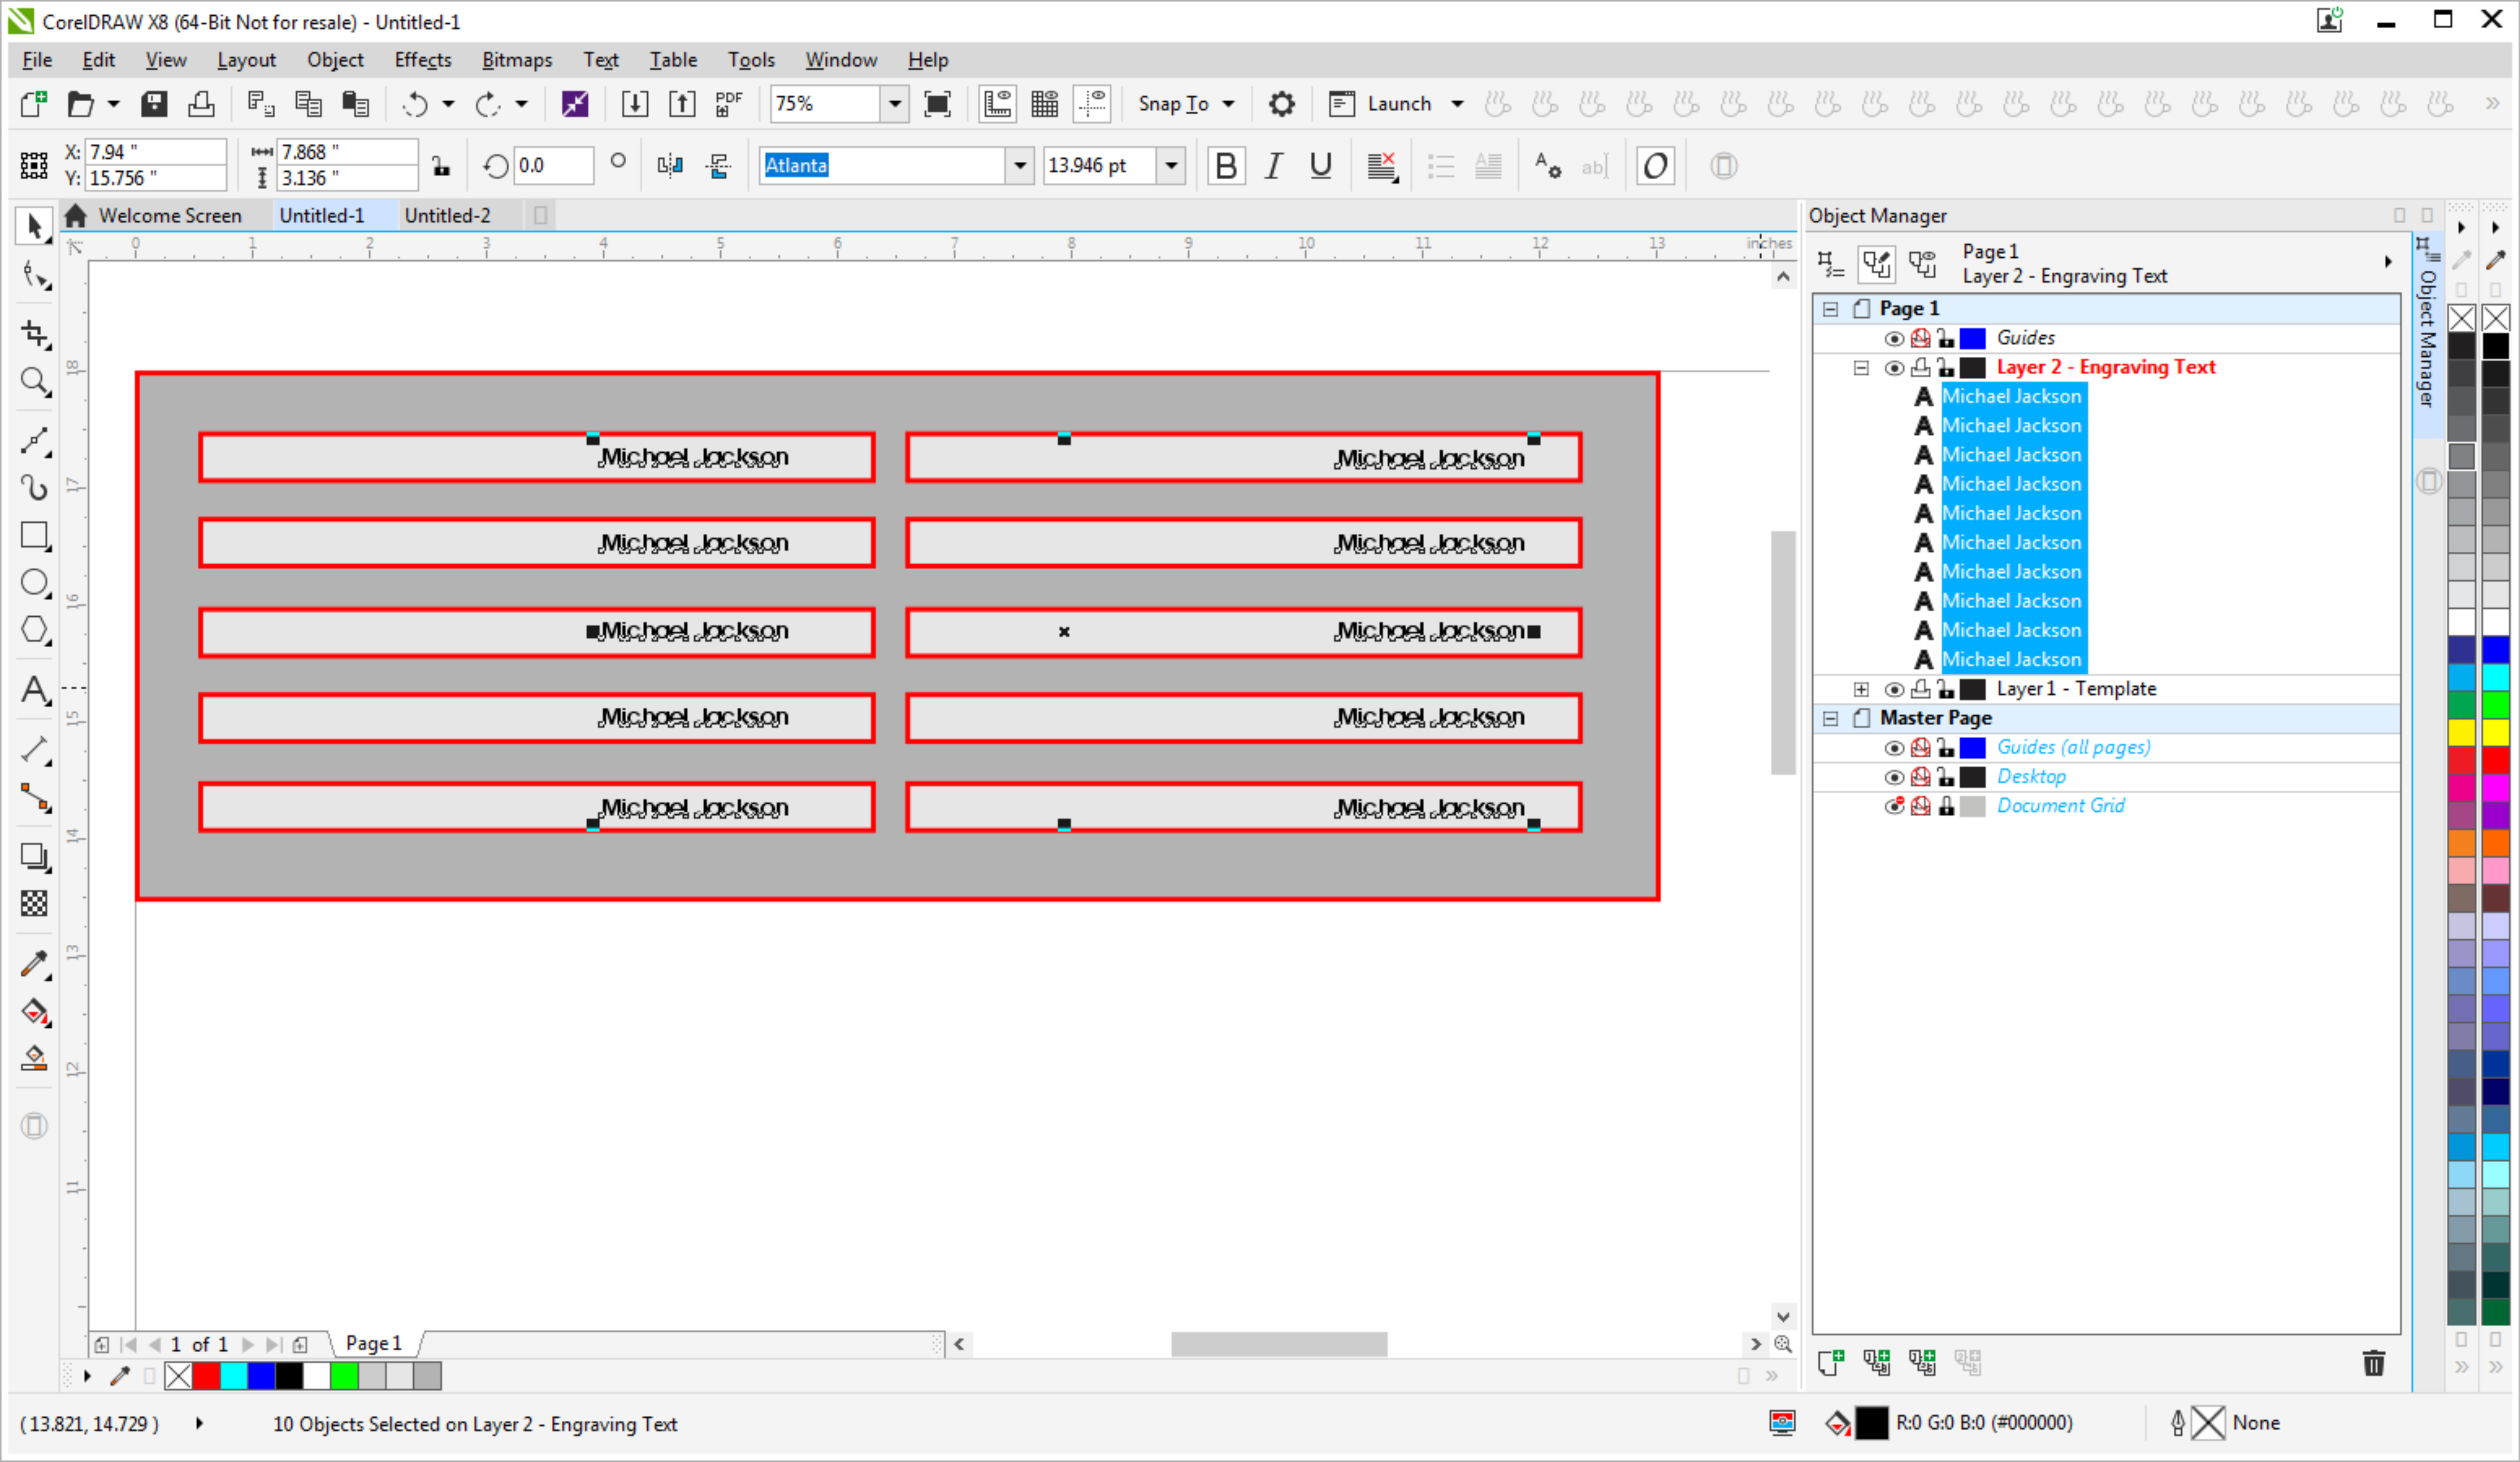The image size is (2520, 1462).
Task: Open the Undo history dropdown arrow
Action: click(448, 104)
